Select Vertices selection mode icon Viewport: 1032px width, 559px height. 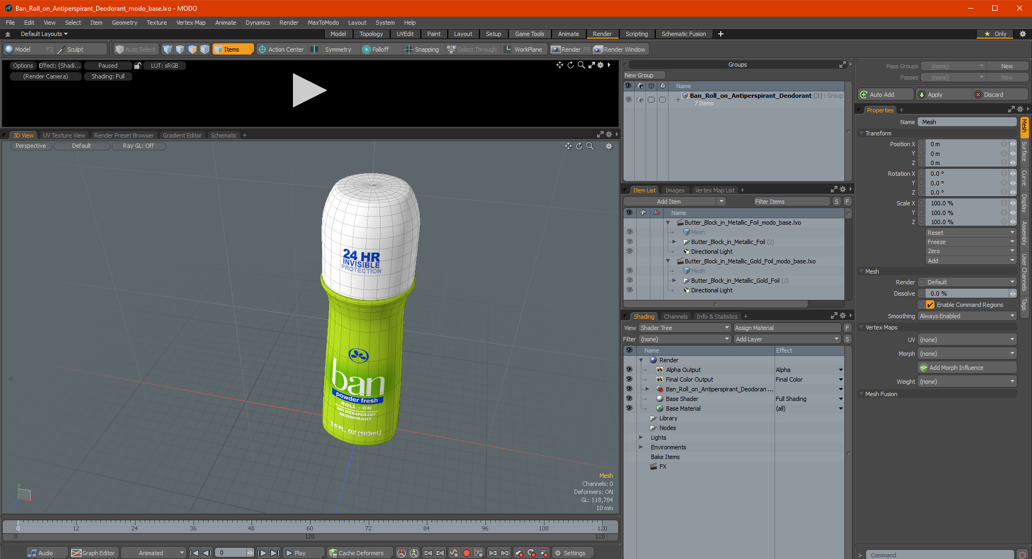tap(168, 49)
